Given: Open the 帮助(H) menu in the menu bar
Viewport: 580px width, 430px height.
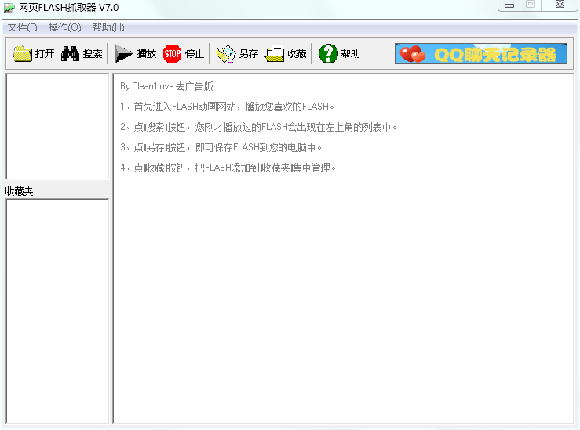Looking at the screenshot, I should point(108,27).
